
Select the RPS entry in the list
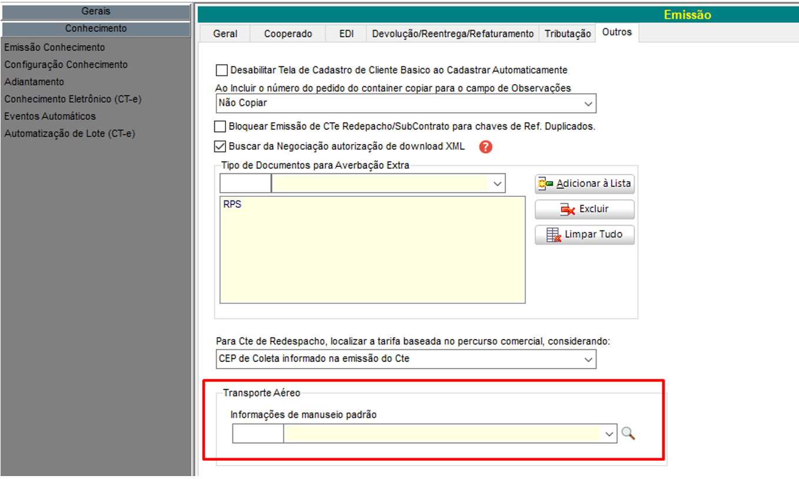[x=233, y=205]
